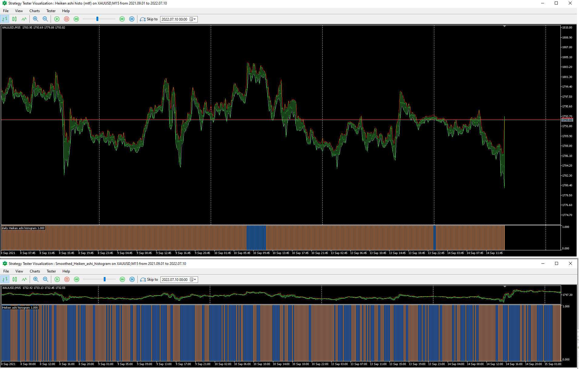This screenshot has height=369, width=579.
Task: Select bar chart mode in bottom window
Action: pyautogui.click(x=5, y=279)
